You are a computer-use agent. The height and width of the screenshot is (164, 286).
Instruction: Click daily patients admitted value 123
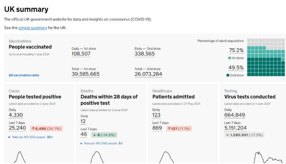click(x=156, y=115)
